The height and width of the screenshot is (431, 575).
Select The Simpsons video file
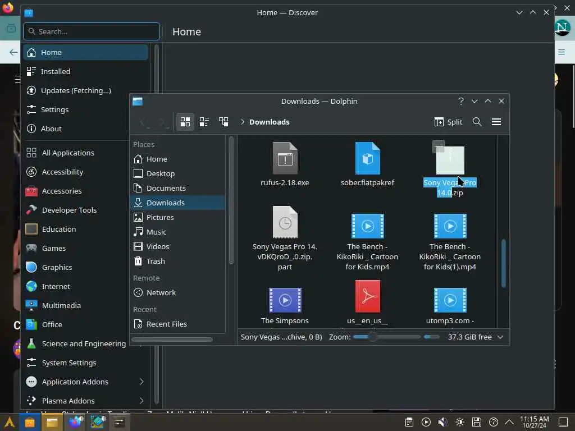(x=285, y=306)
